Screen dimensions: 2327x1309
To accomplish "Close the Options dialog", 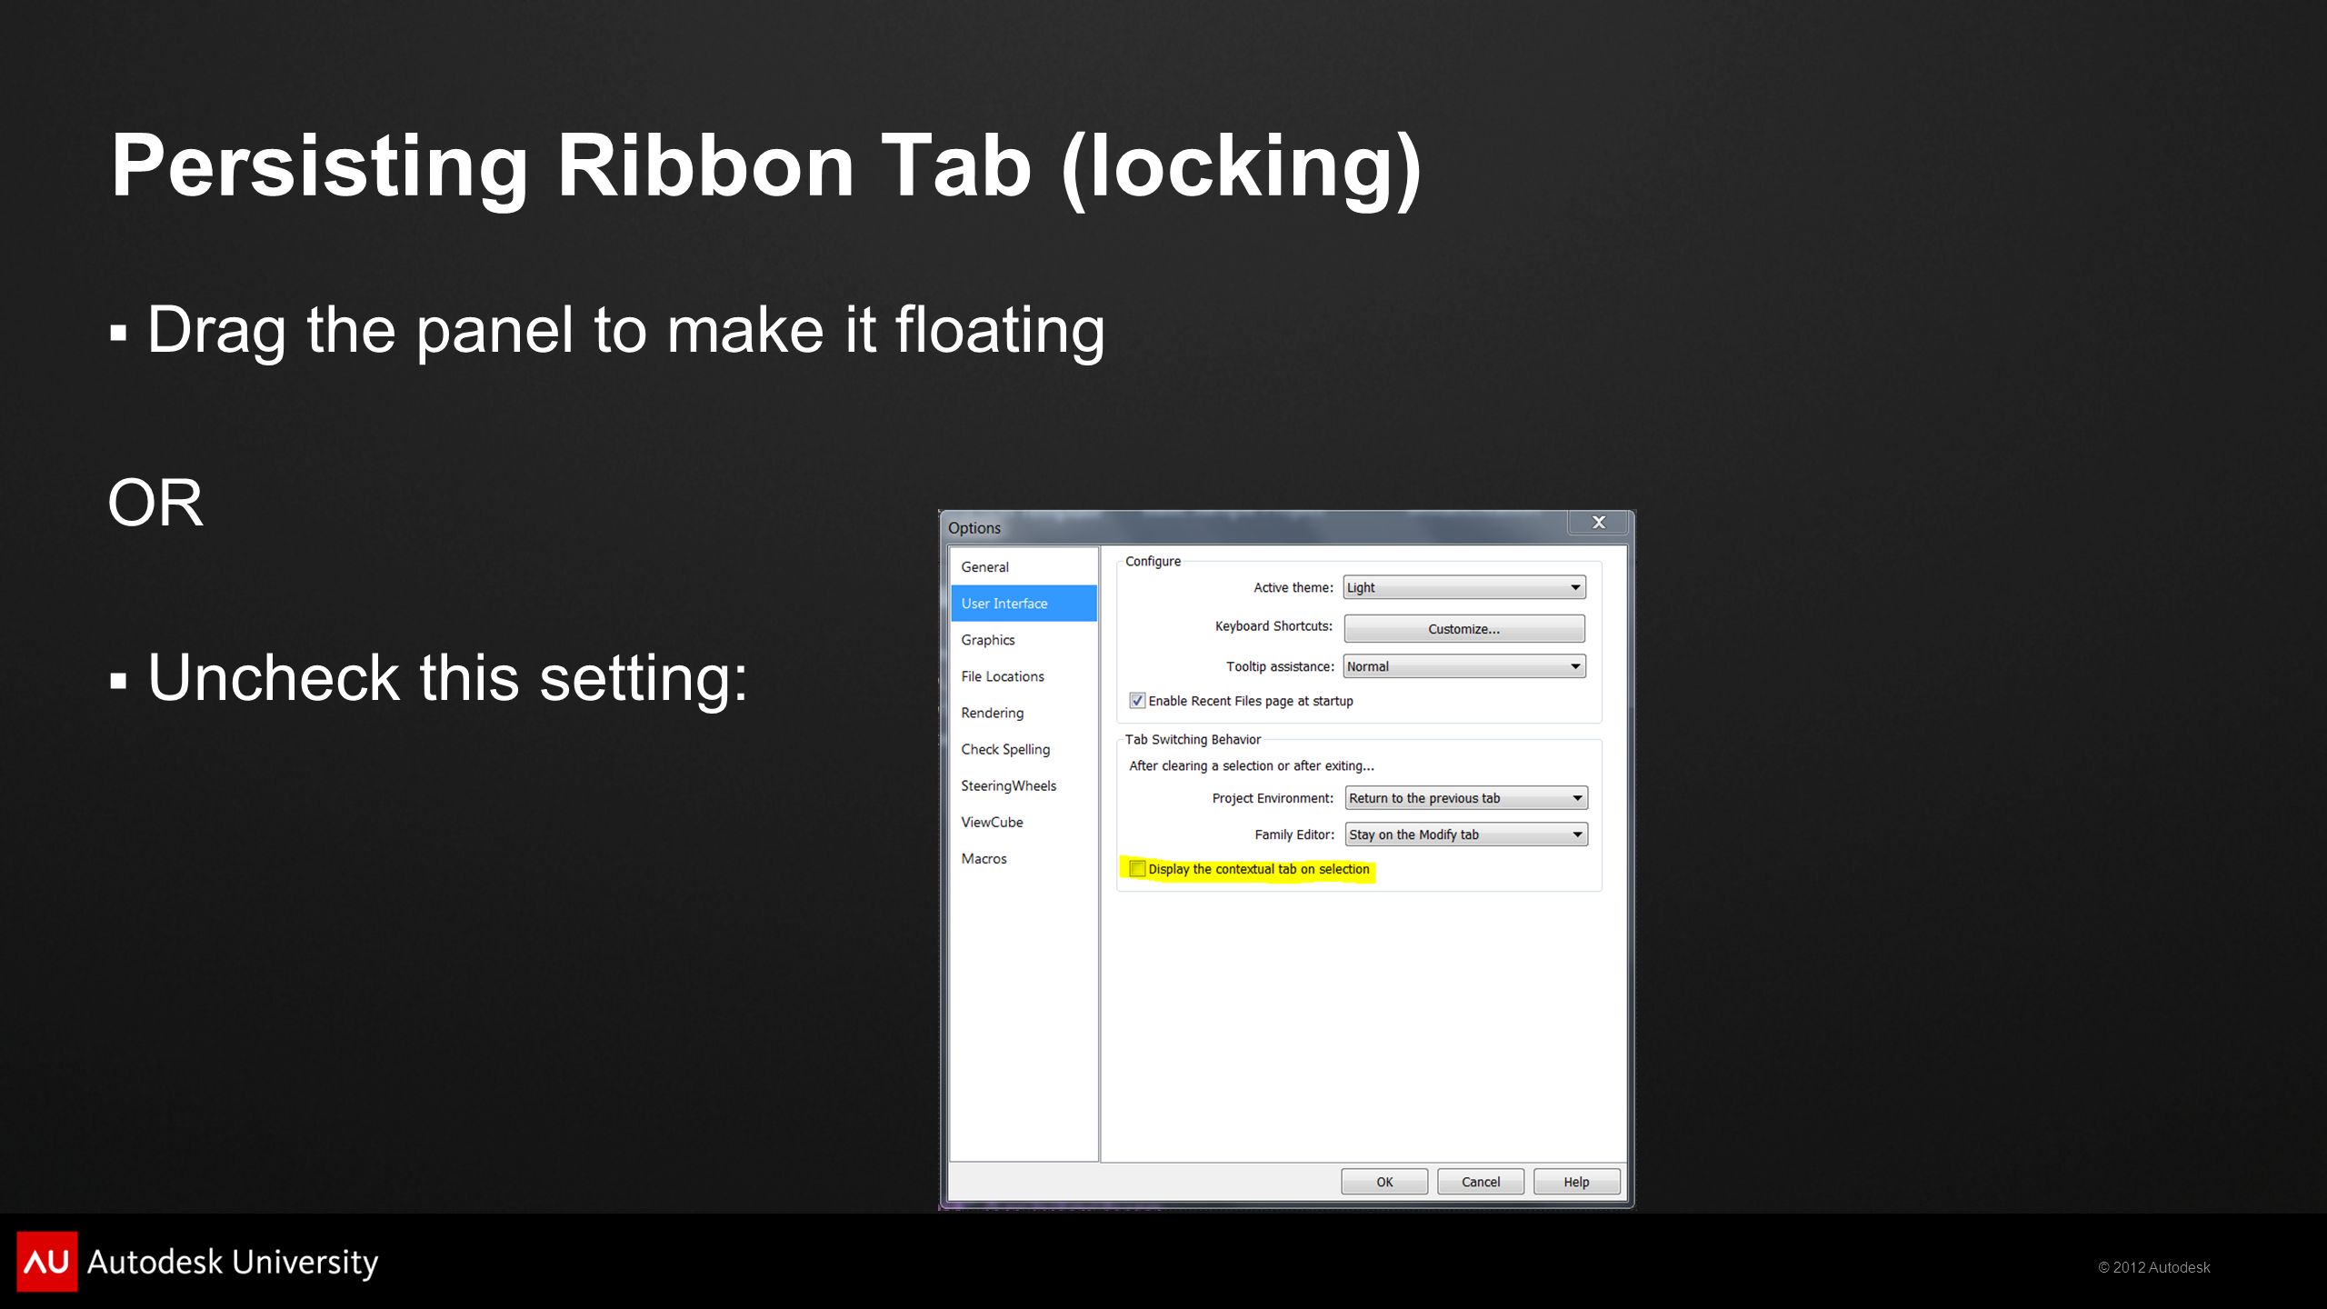I will 1598,522.
